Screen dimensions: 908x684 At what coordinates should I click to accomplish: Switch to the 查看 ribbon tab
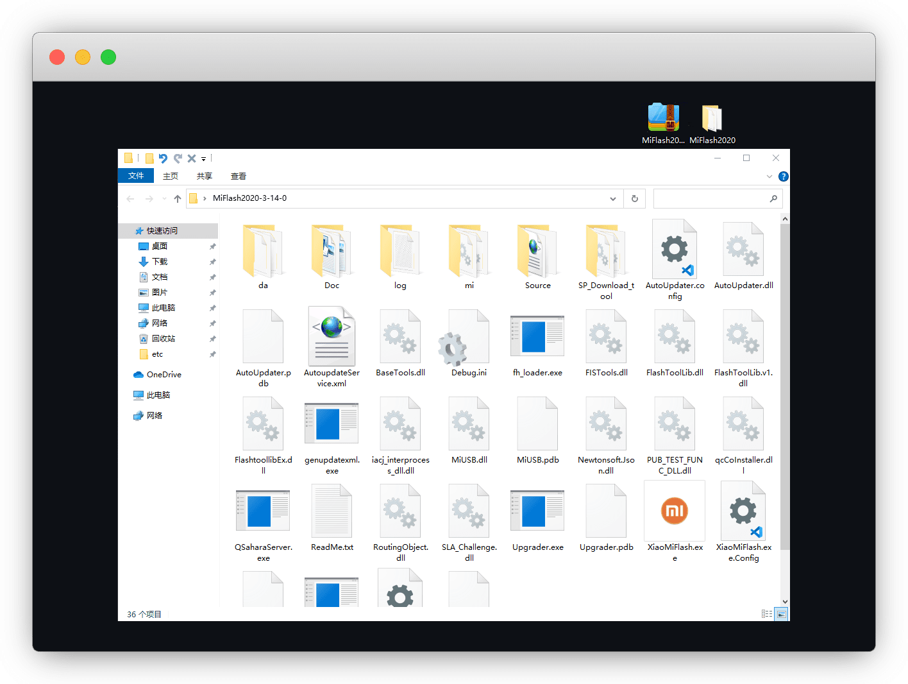point(239,176)
